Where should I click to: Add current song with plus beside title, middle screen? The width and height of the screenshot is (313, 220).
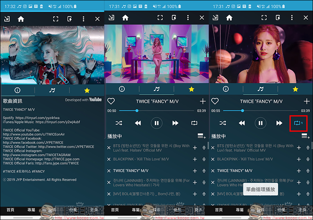click(203, 101)
